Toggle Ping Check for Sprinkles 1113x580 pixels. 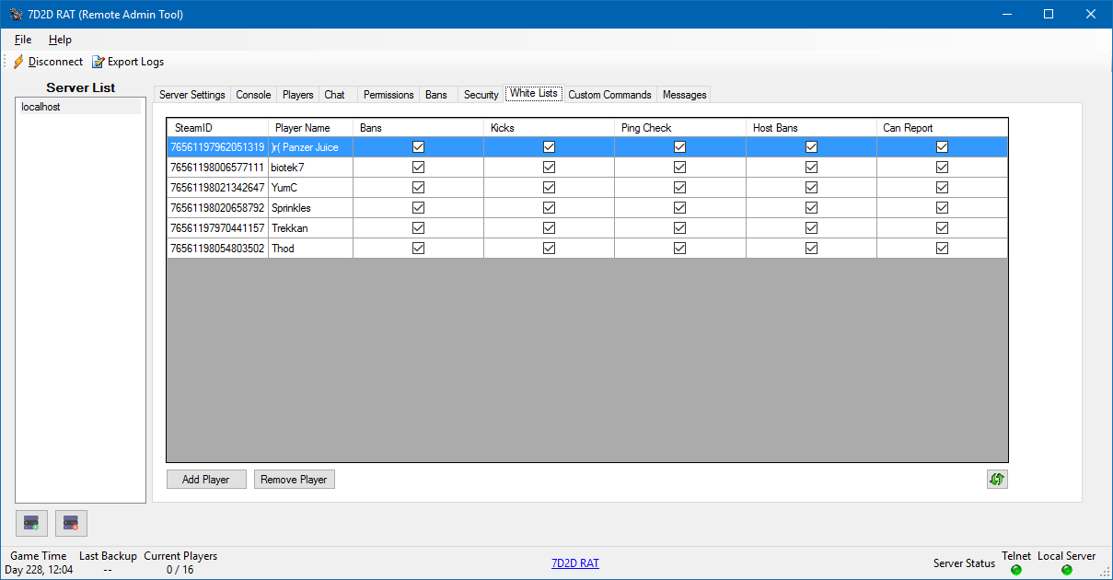[680, 208]
